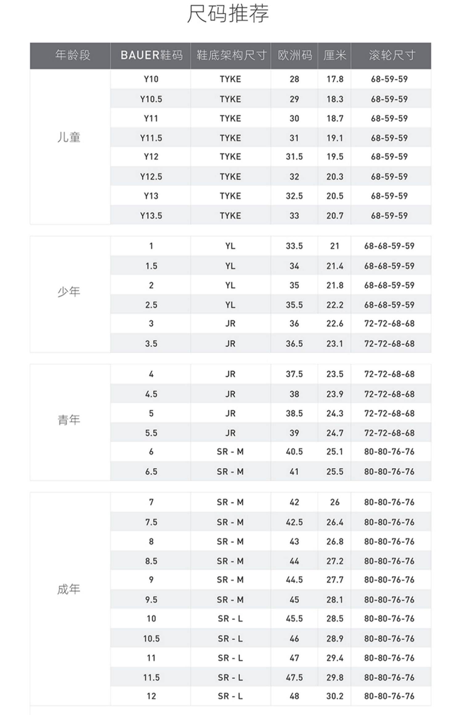Select the Y13.5 shoe size cell
Viewport: 462px width, 715px height.
(x=151, y=216)
